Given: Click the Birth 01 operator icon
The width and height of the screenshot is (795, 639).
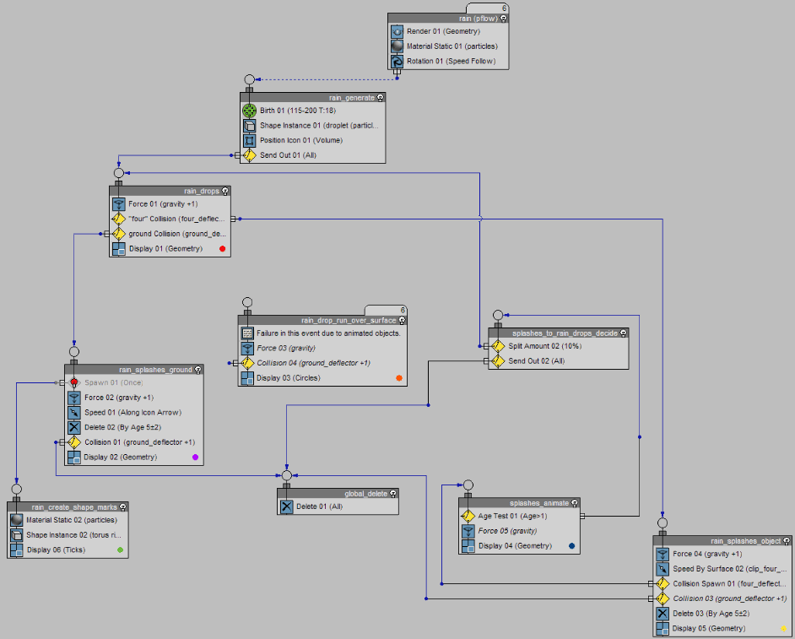Looking at the screenshot, I should [x=249, y=111].
